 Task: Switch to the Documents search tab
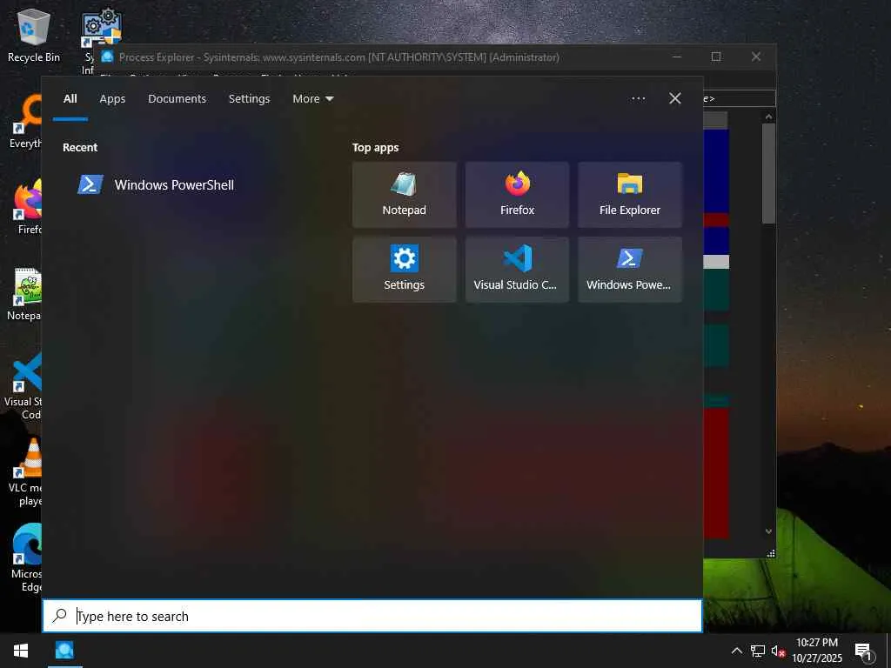[177, 99]
